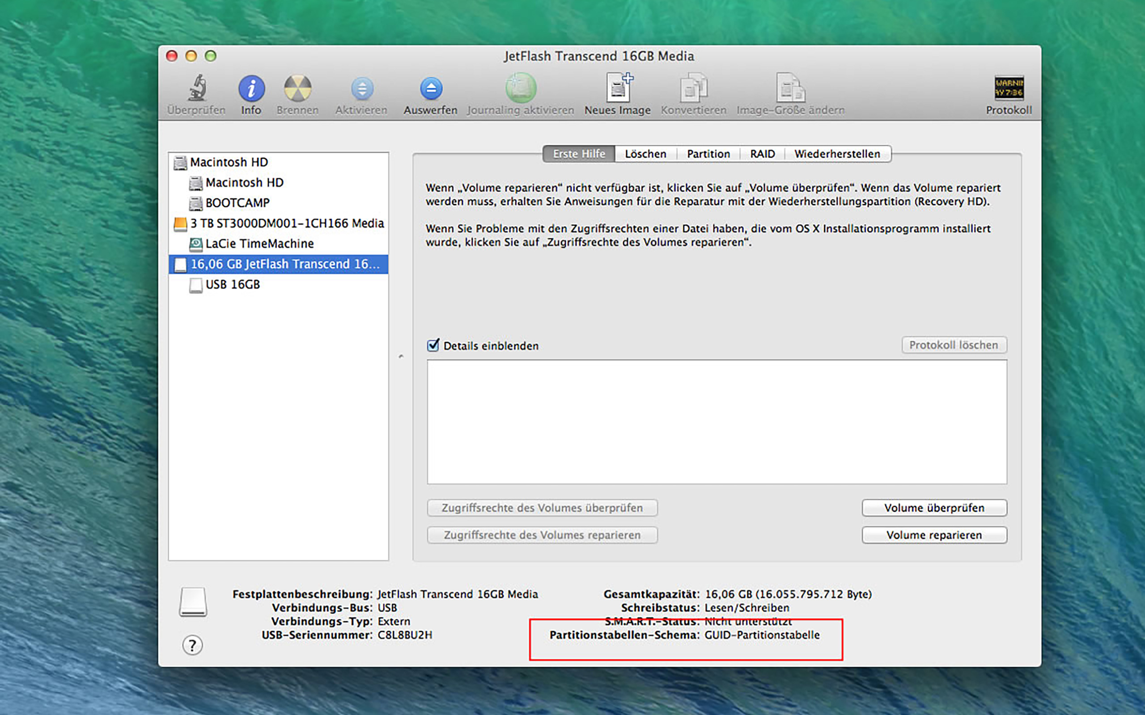Image resolution: width=1145 pixels, height=715 pixels.
Task: Click Volume überprüfen button
Action: click(934, 508)
